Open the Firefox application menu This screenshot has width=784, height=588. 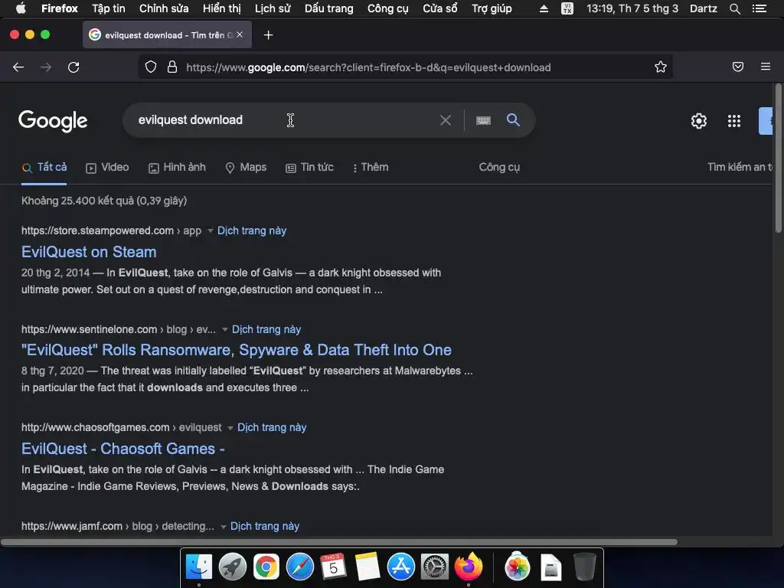(x=60, y=8)
